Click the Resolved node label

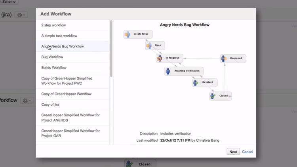[208, 82]
